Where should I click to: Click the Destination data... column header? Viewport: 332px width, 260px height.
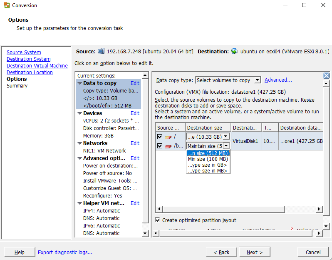click(x=301, y=127)
